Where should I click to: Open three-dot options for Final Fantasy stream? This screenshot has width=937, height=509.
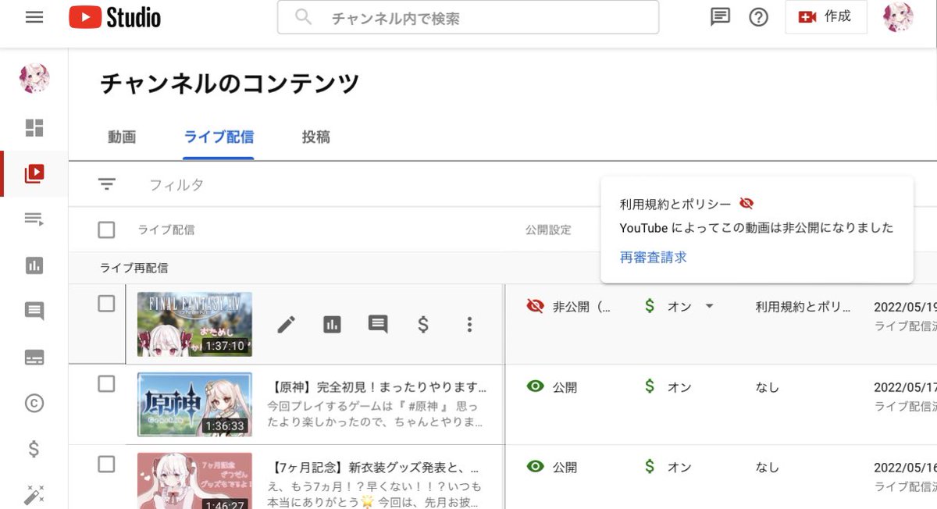469,325
